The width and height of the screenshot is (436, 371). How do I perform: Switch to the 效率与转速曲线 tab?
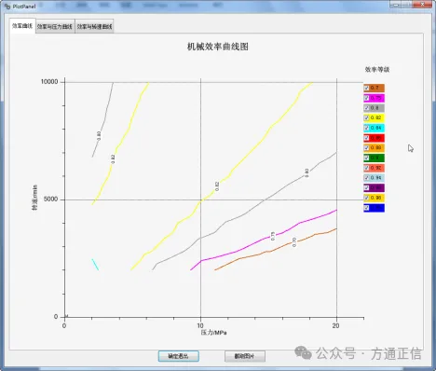[94, 27]
